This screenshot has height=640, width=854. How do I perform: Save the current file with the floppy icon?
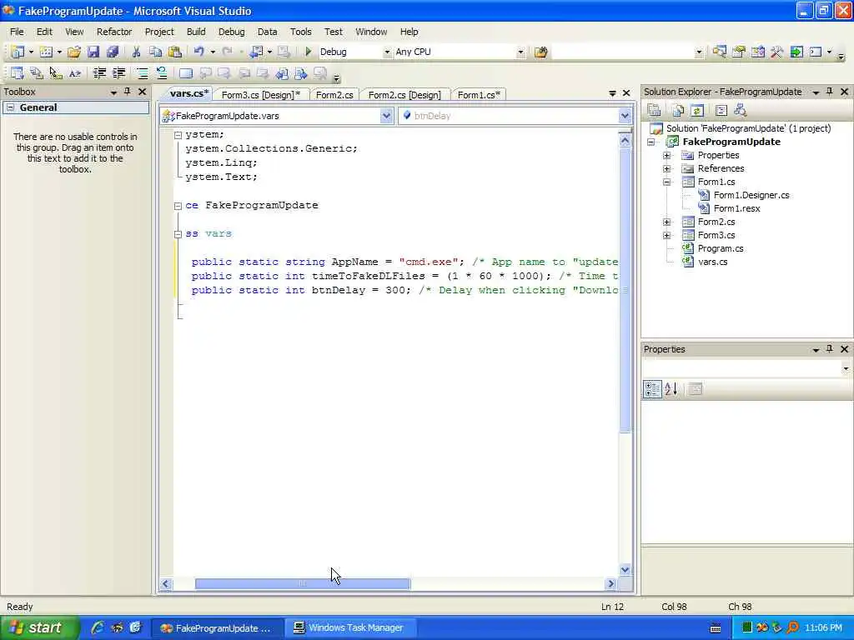point(93,52)
